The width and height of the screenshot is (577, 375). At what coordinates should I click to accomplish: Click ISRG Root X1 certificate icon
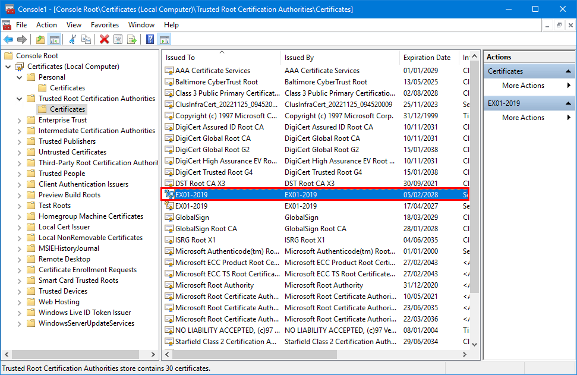click(169, 240)
